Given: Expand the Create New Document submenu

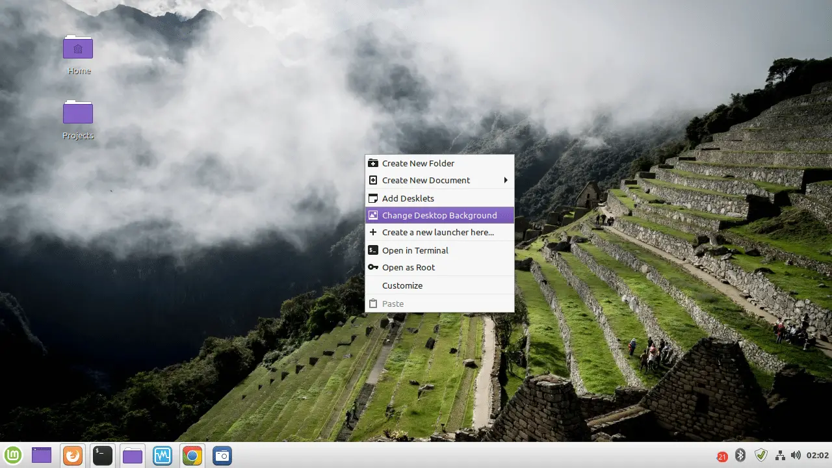Looking at the screenshot, I should pos(426,180).
